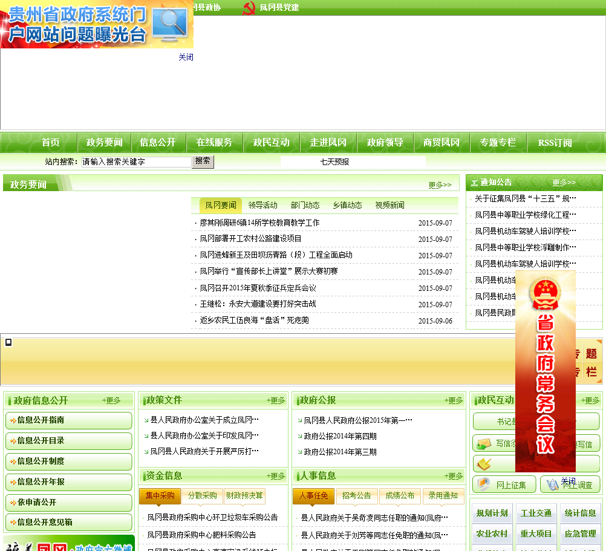Open news 凤冈部署开工农村公路建设项目
606x551 pixels.
point(250,239)
